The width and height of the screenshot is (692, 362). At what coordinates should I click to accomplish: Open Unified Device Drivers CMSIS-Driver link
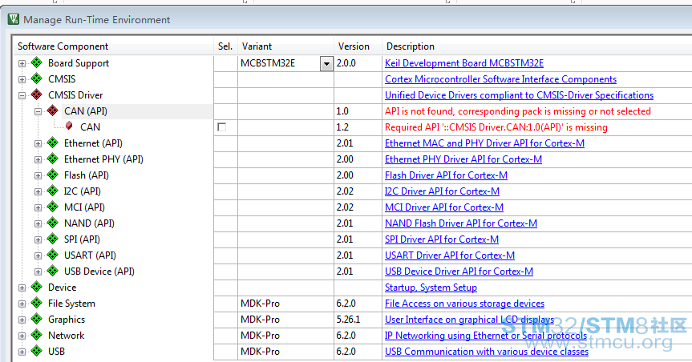pos(519,95)
